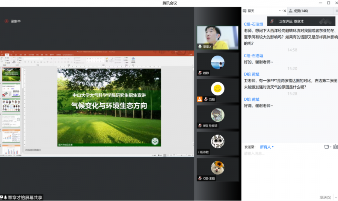Expand the 所有人 recipient dropdown

267,147
